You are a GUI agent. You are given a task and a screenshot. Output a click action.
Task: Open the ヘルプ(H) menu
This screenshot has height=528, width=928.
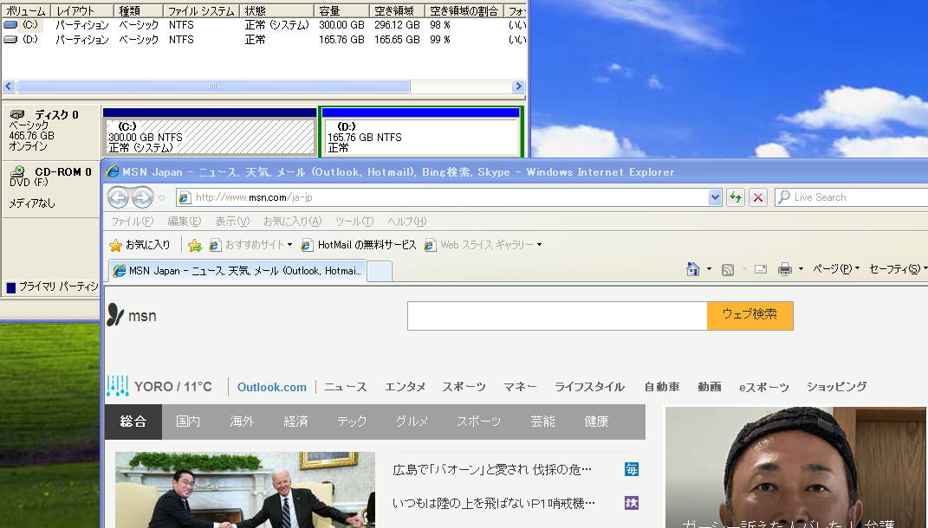[406, 221]
